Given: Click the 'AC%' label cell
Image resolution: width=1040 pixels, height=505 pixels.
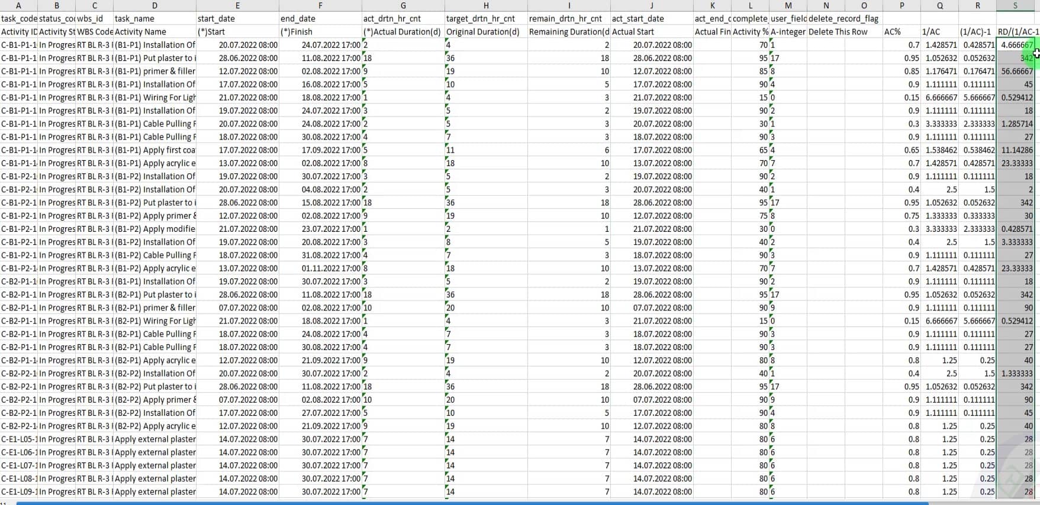Looking at the screenshot, I should click(x=901, y=32).
